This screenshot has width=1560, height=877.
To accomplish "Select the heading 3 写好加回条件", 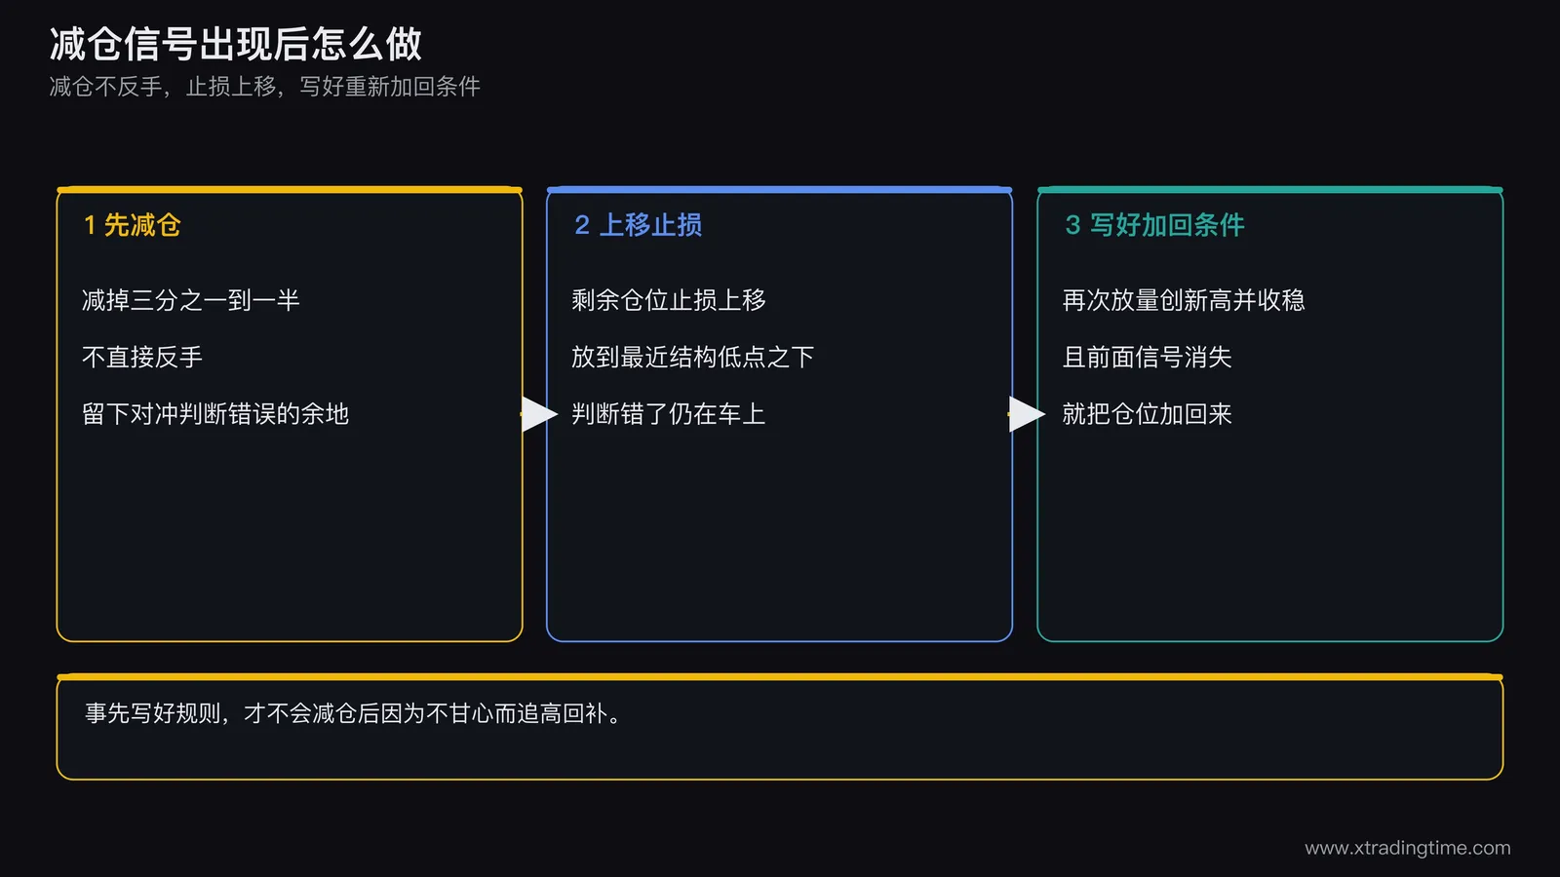I will tap(1154, 225).
